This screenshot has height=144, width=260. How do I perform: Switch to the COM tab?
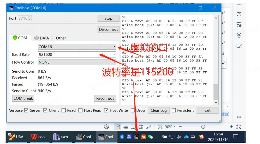tap(20, 38)
